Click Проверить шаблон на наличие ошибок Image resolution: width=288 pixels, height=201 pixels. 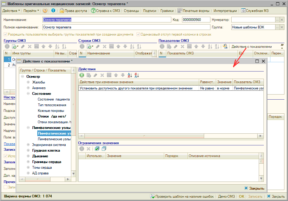[182, 197]
